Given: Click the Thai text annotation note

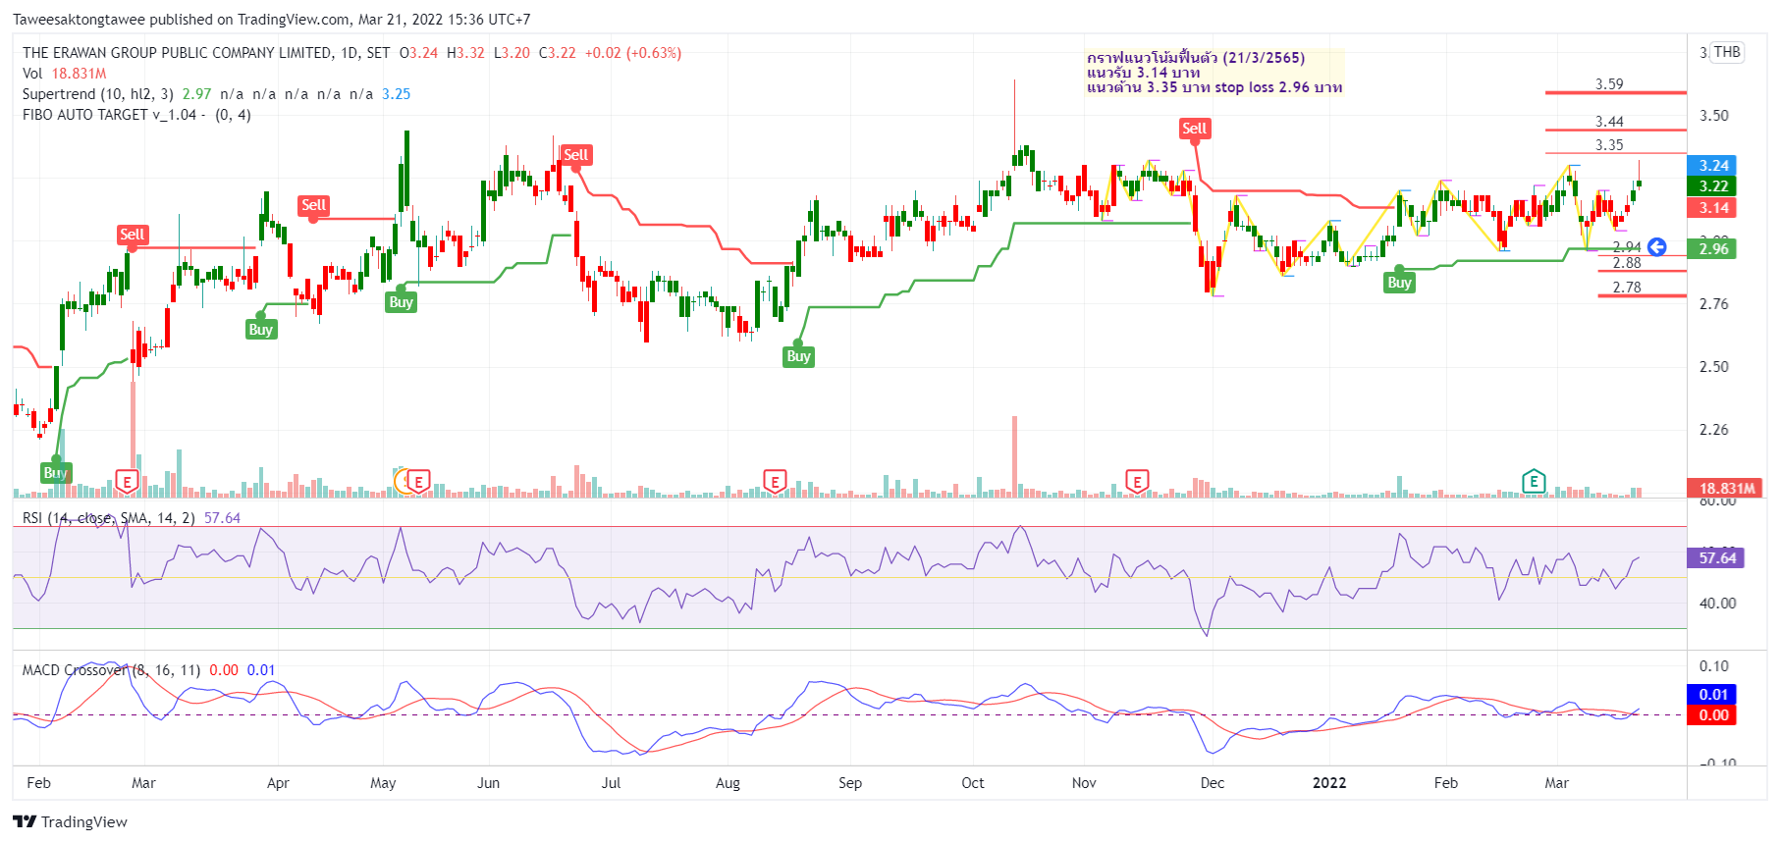Looking at the screenshot, I should [1214, 73].
